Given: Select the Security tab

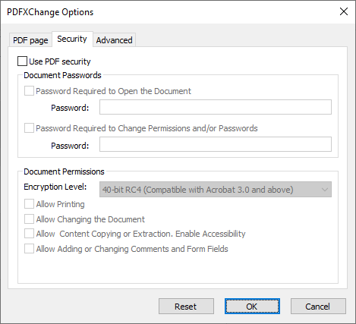Looking at the screenshot, I should pyautogui.click(x=72, y=39).
